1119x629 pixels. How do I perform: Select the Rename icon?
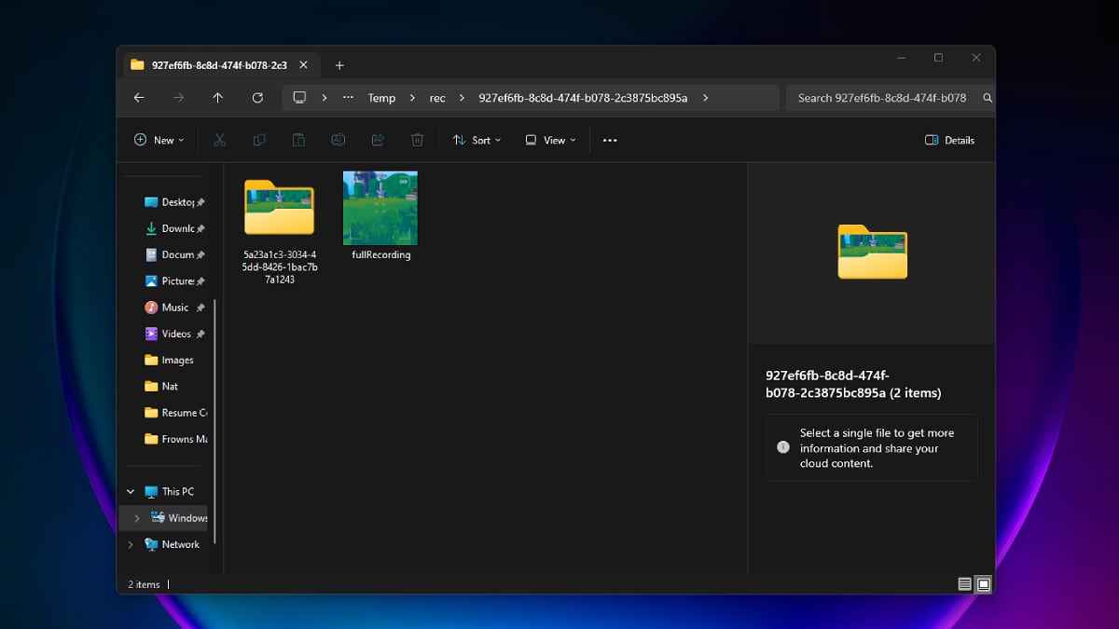[338, 140]
